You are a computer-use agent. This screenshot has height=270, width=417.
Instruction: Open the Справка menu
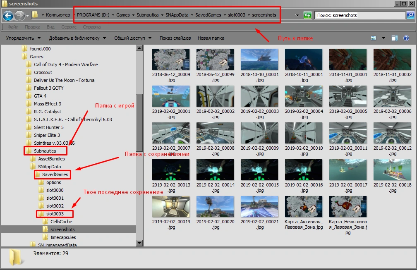coord(91,27)
